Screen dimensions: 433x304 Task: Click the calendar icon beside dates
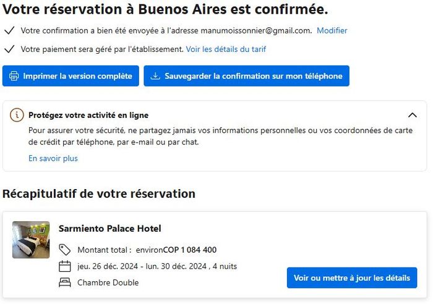click(65, 266)
